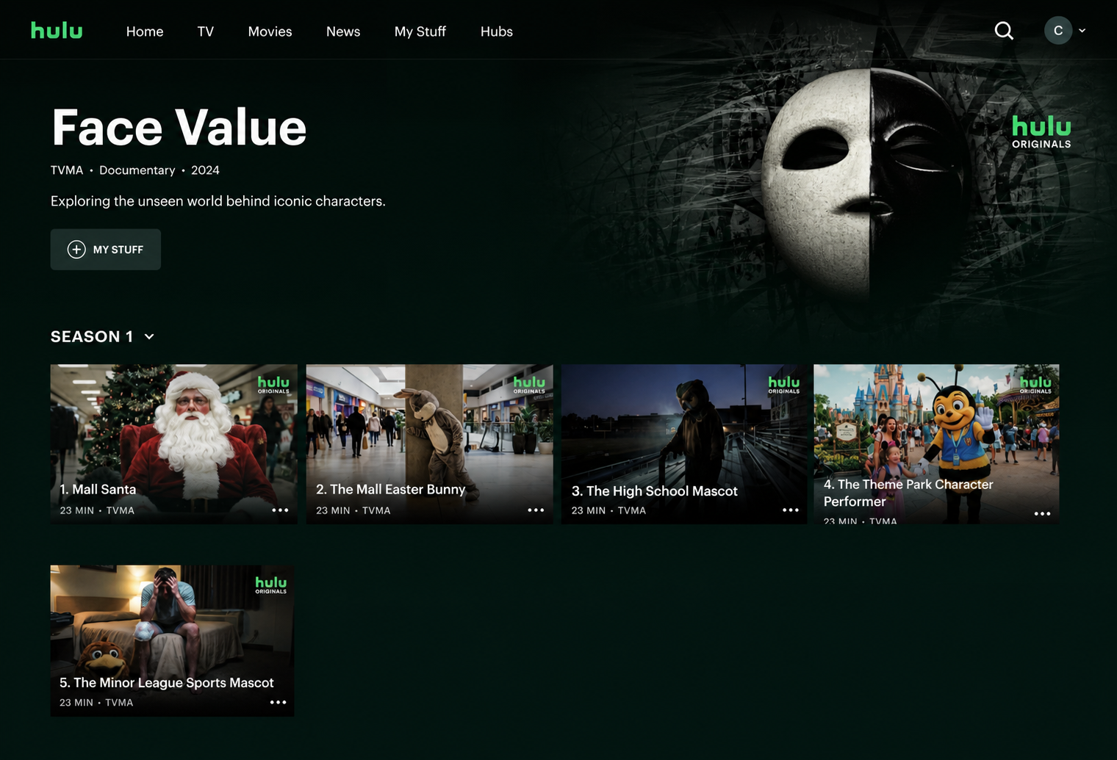
Task: Click the Face Value show title
Action: click(x=179, y=128)
